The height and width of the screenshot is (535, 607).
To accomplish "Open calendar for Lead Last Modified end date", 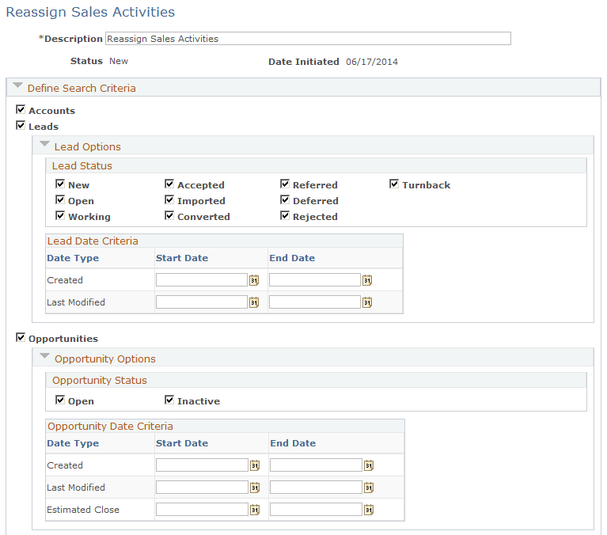I will tap(367, 302).
